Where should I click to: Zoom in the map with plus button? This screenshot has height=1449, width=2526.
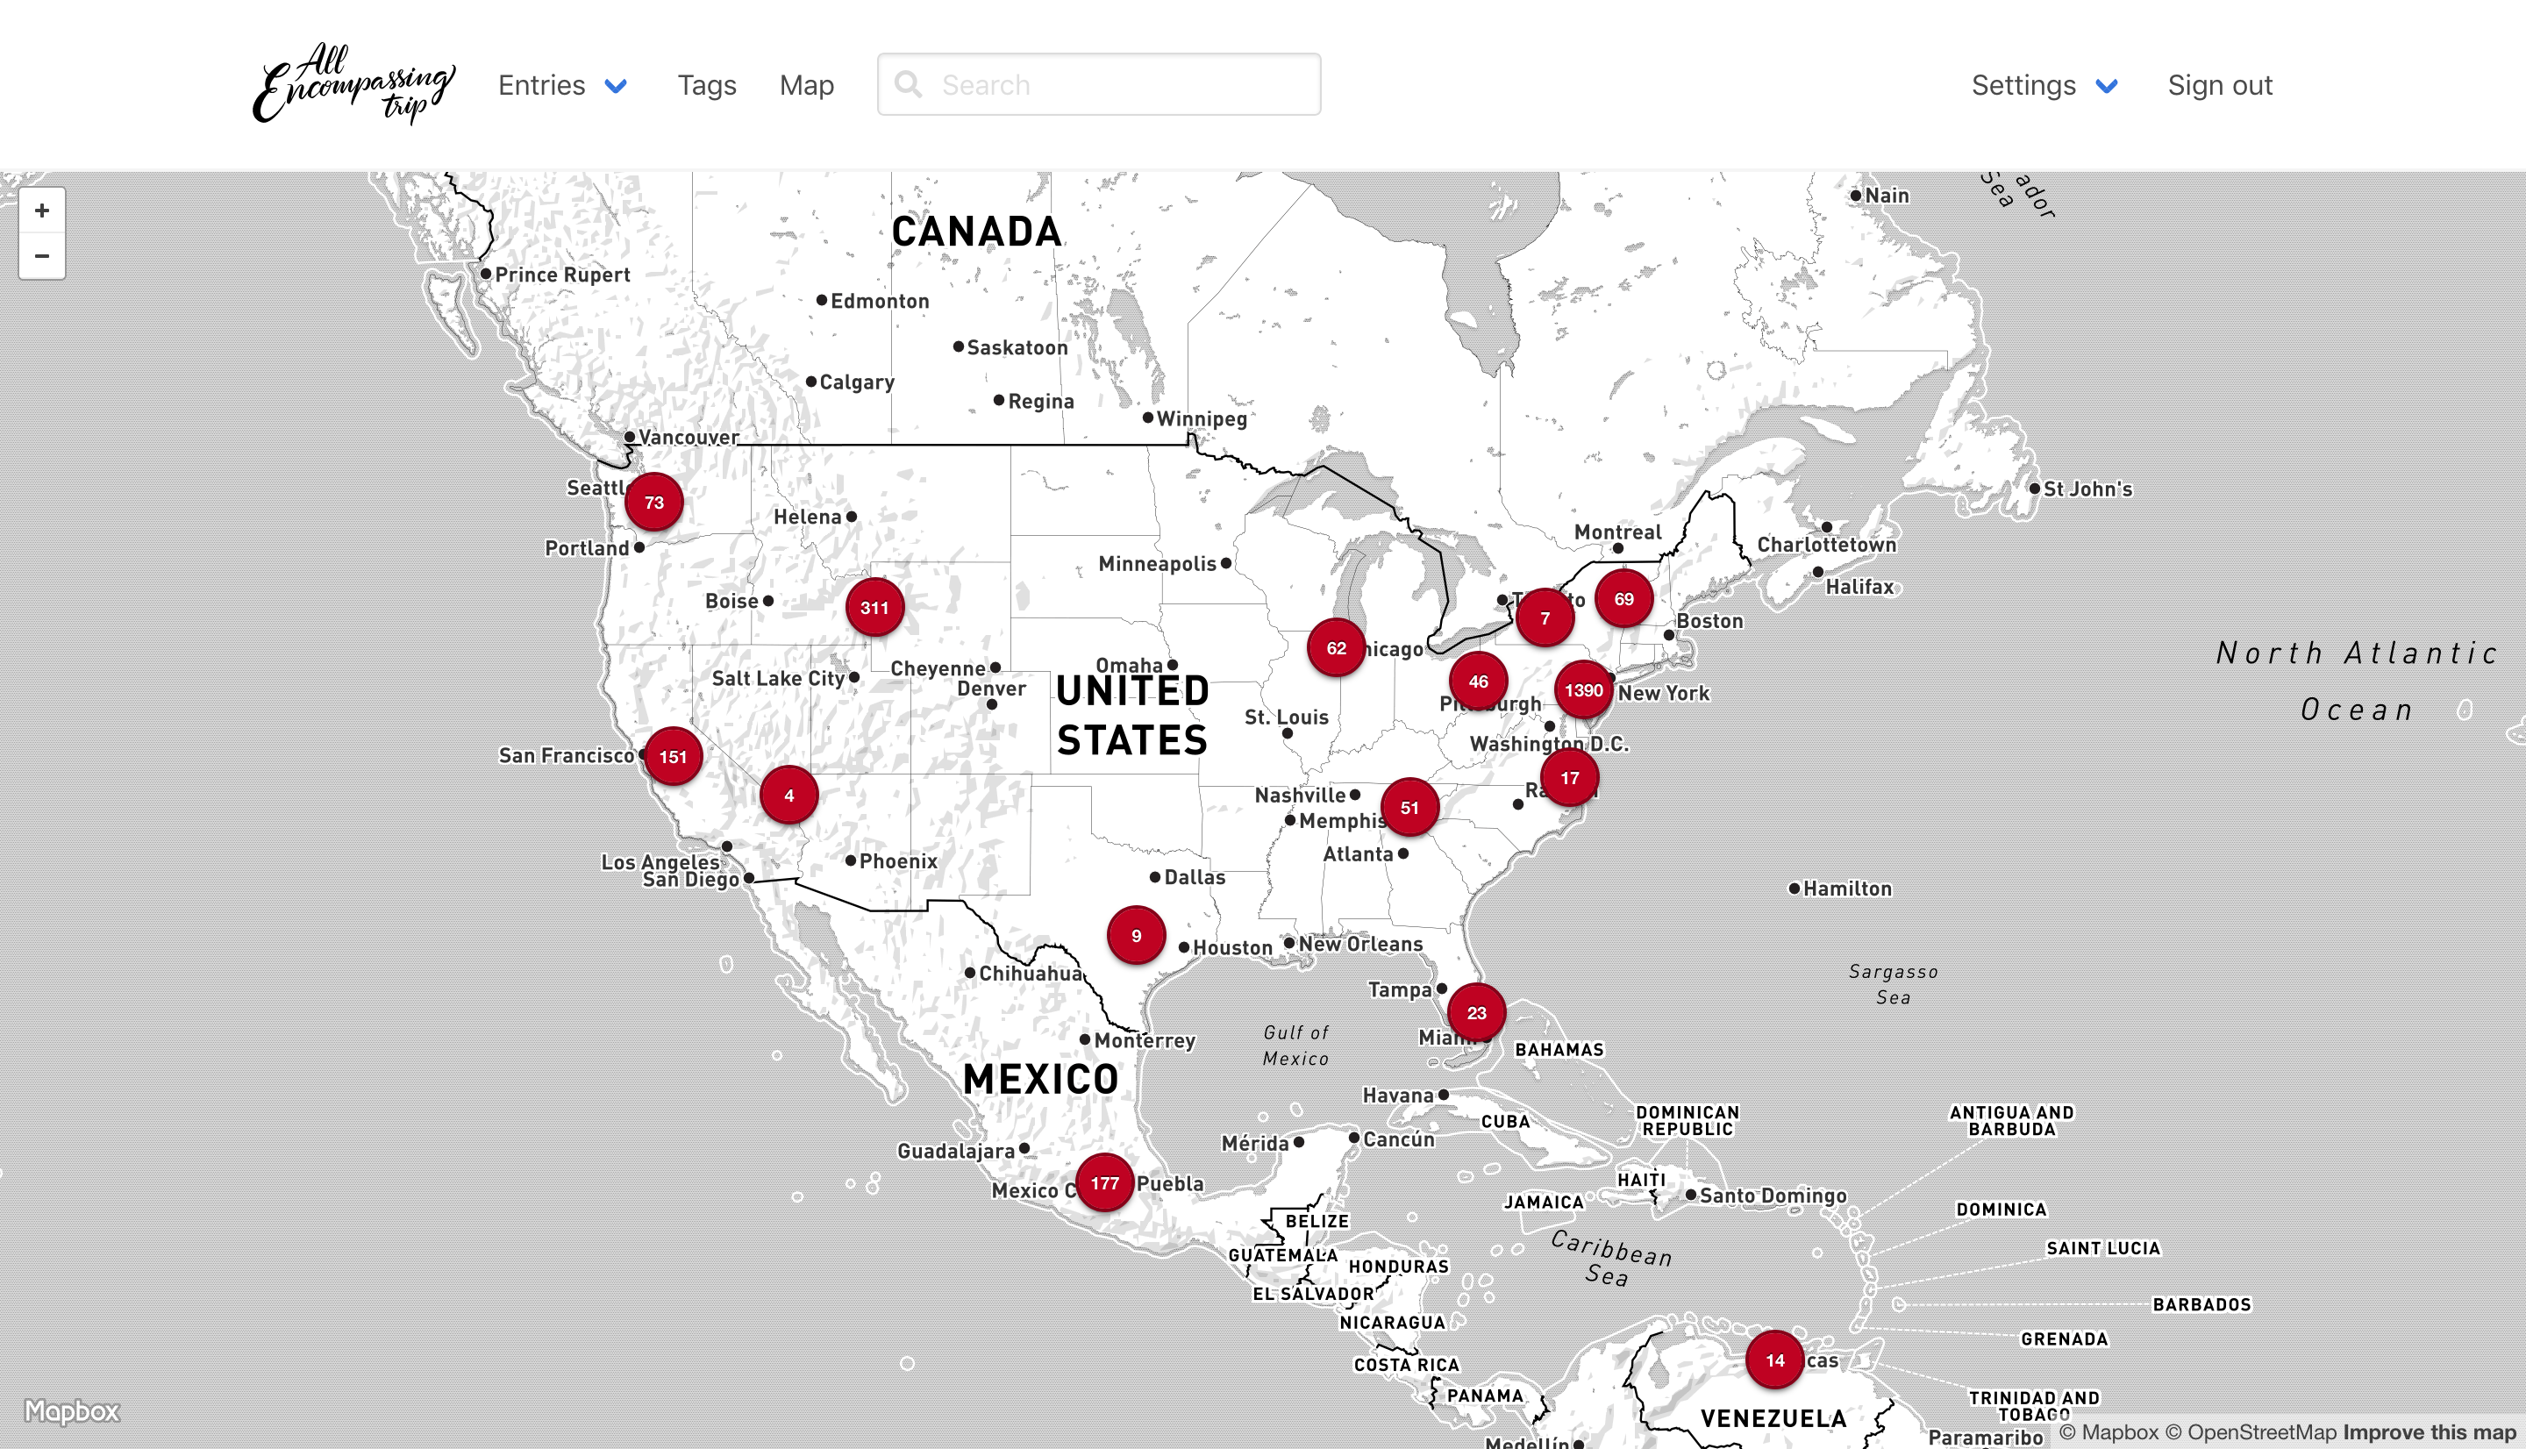42,211
